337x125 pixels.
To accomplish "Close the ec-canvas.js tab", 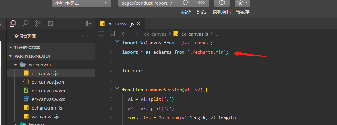I will [139, 23].
